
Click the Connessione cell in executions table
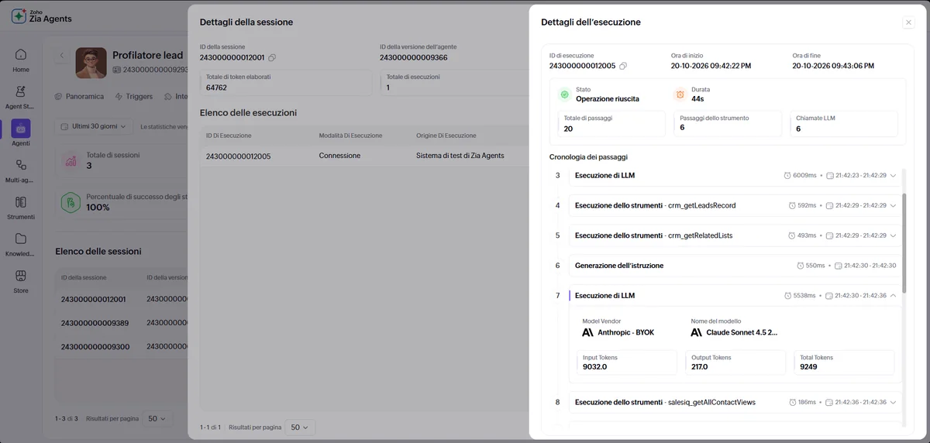339,156
